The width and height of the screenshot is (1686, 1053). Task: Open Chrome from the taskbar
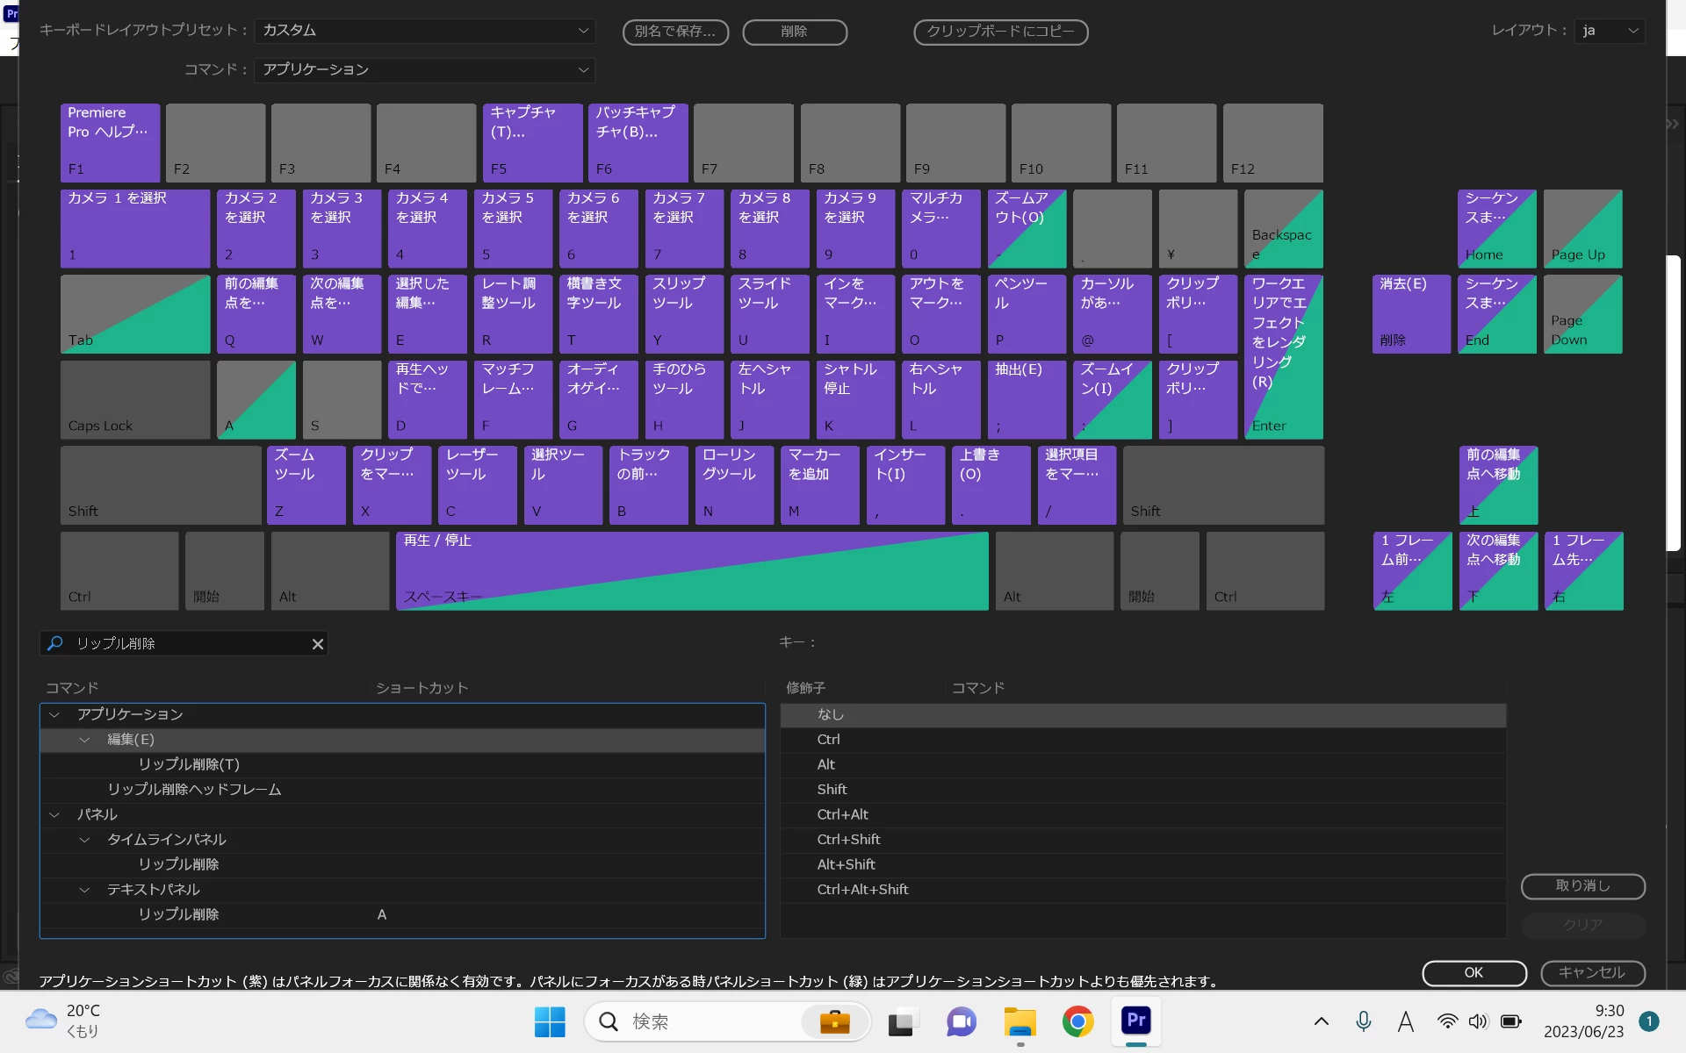(1077, 1021)
